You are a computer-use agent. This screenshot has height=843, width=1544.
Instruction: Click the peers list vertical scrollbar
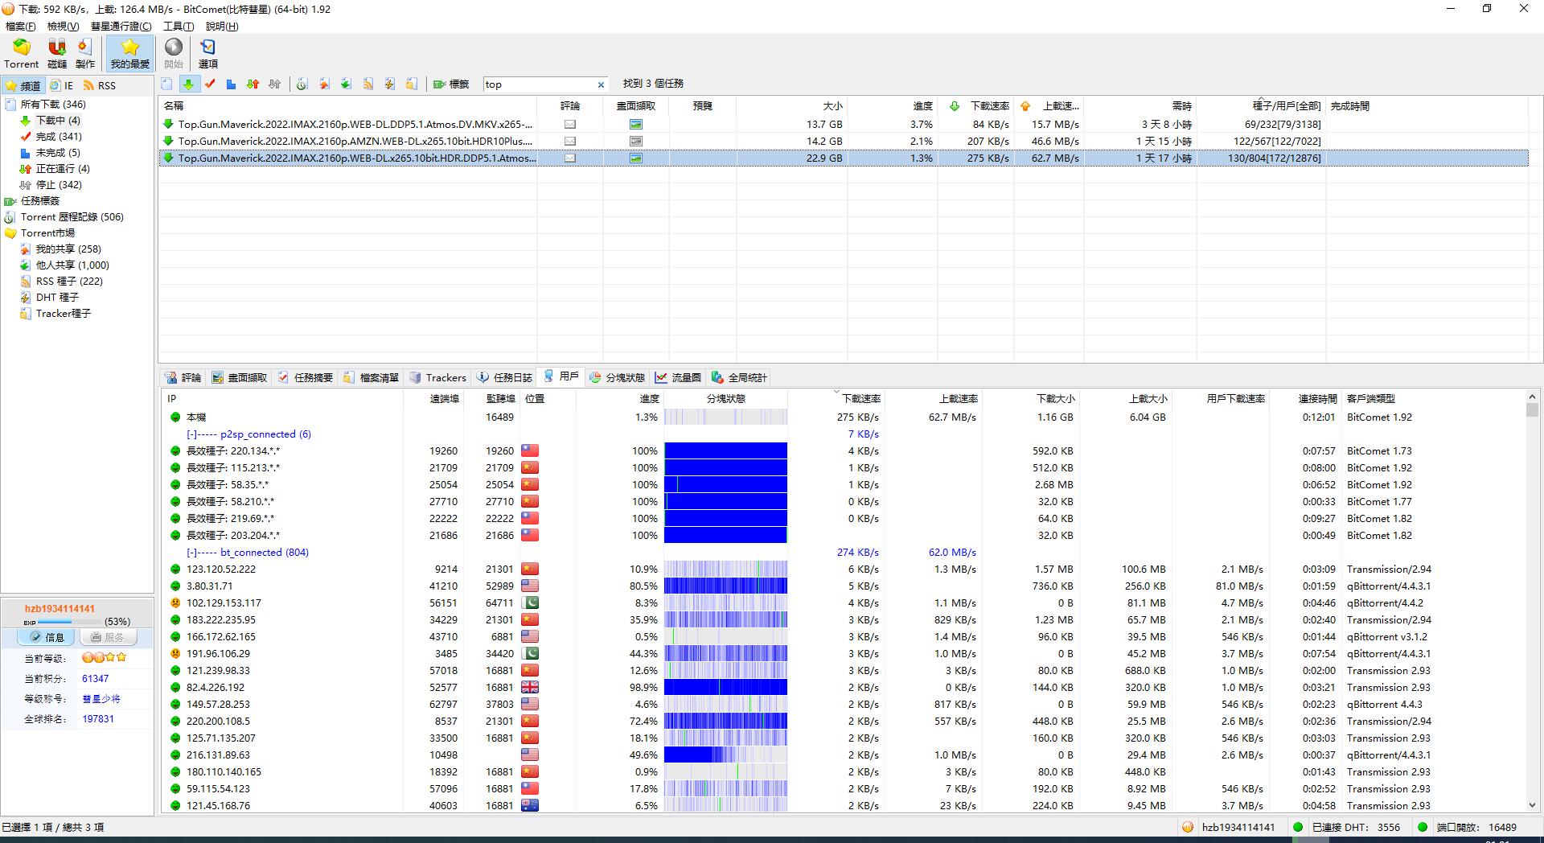click(1532, 603)
